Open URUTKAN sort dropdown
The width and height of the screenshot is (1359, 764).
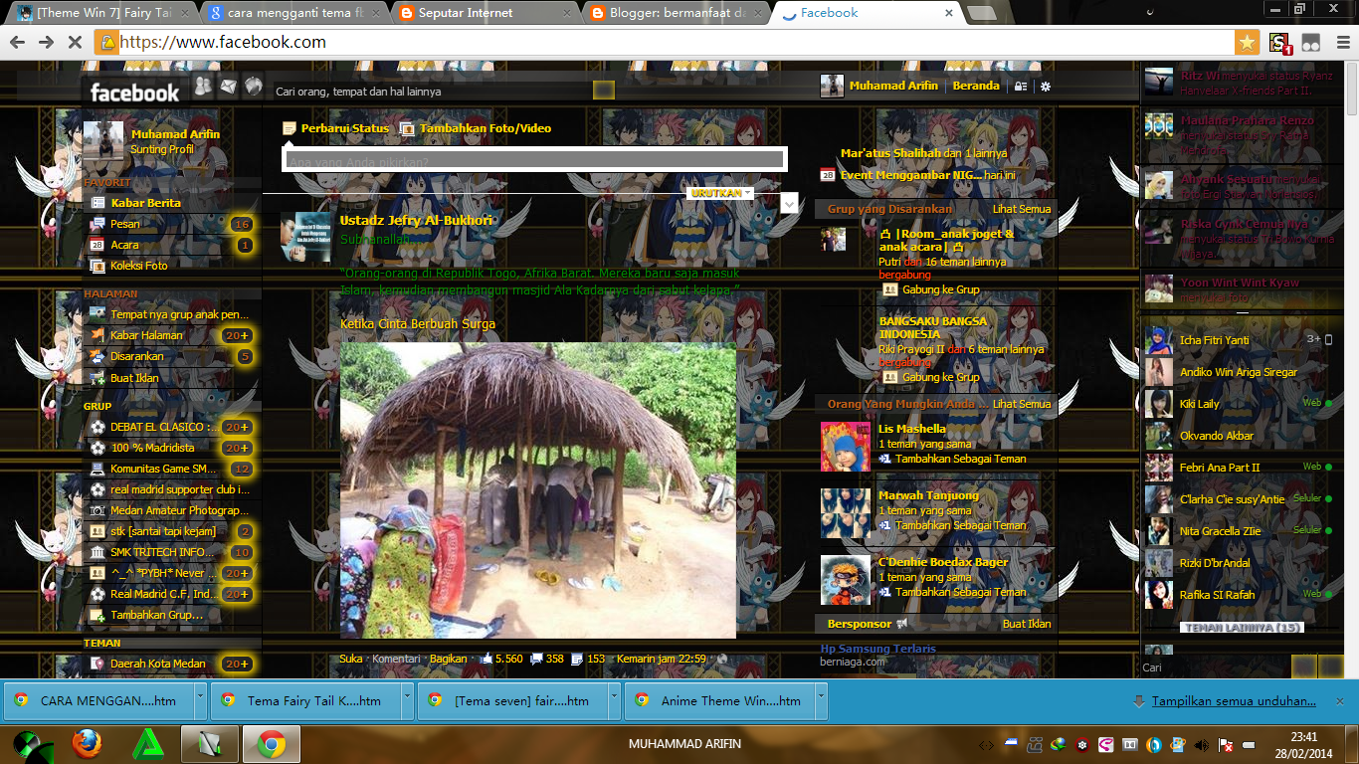click(x=721, y=193)
